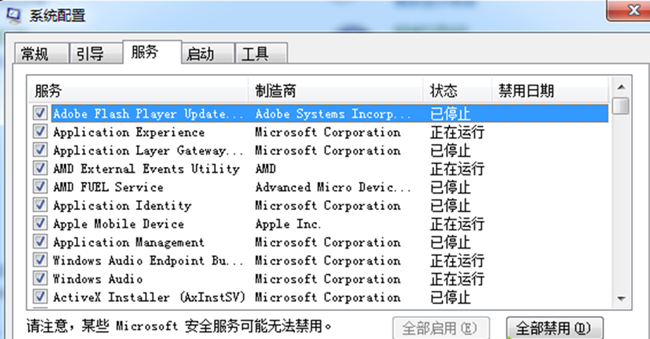Viewport: 650px width, 339px height.
Task: Uncheck Adobe Flash Player Update service checkbox
Action: (x=40, y=113)
